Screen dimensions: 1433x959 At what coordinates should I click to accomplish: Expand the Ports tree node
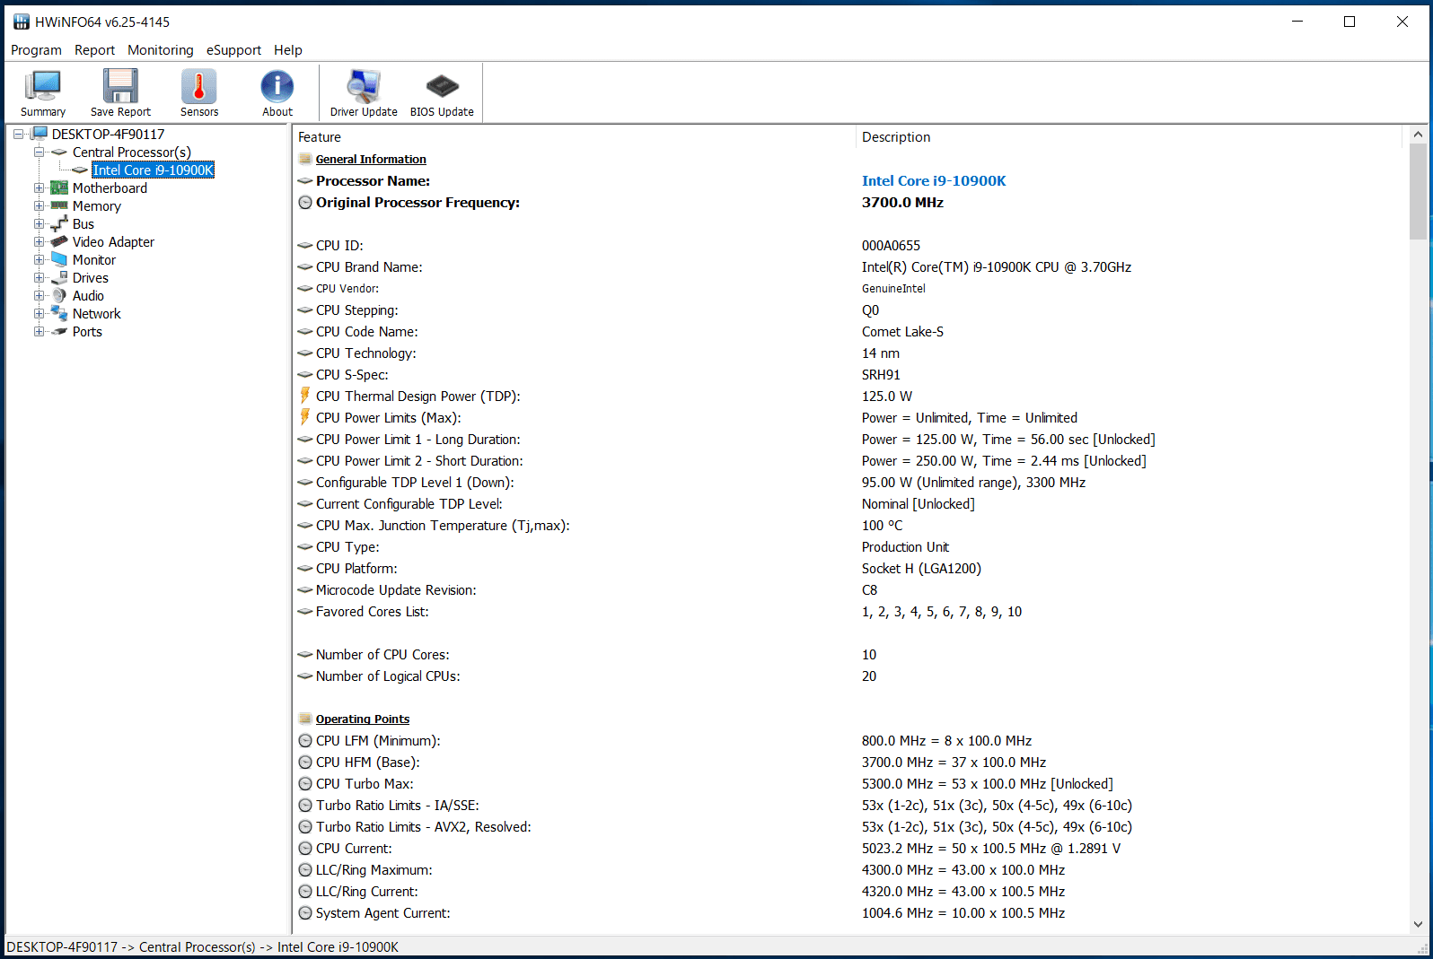tap(39, 331)
